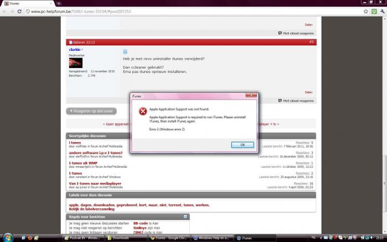Open the permalink for post #5
The image size is (387, 242).
(x=311, y=42)
